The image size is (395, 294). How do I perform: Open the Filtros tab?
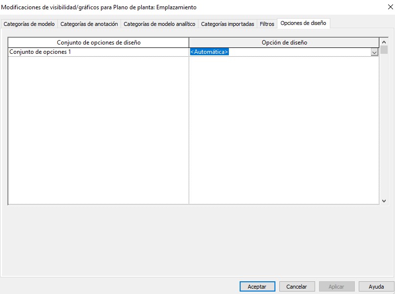click(267, 24)
